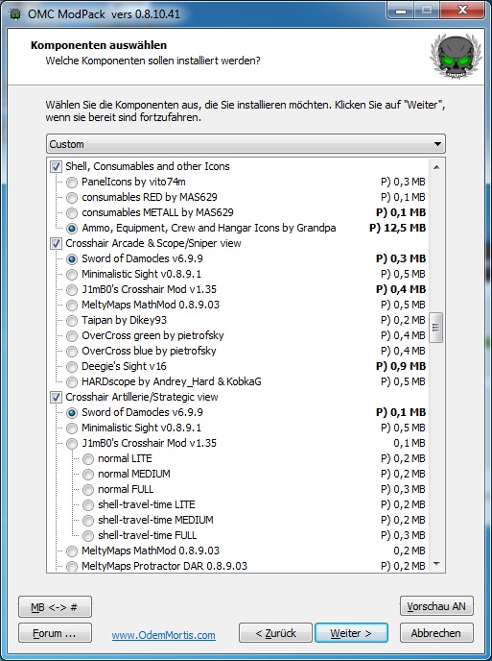Open the Custom installation type dropdown
The height and width of the screenshot is (661, 492).
pyautogui.click(x=246, y=144)
